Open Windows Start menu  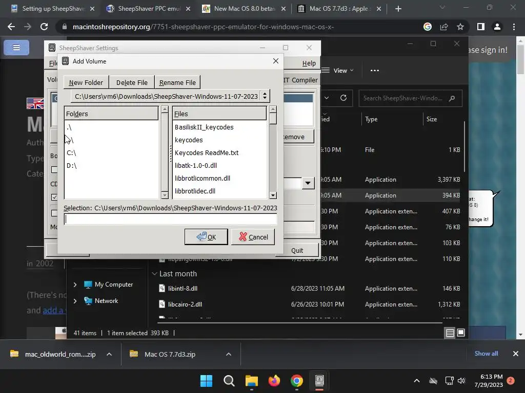click(206, 381)
